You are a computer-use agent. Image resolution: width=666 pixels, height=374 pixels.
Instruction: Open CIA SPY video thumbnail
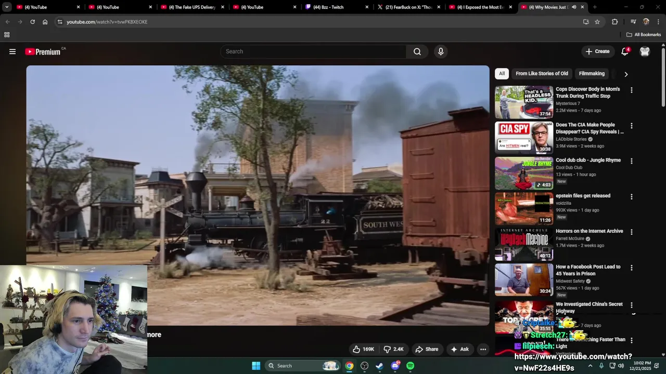[524, 137]
